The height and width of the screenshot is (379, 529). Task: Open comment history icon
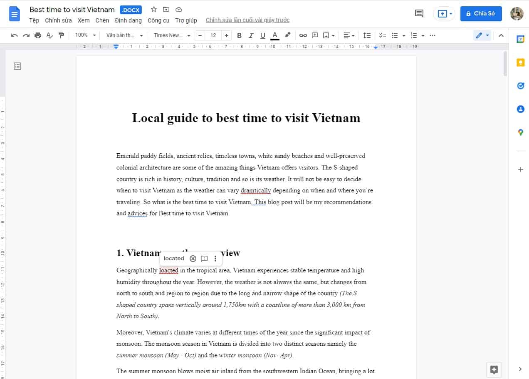tap(419, 13)
